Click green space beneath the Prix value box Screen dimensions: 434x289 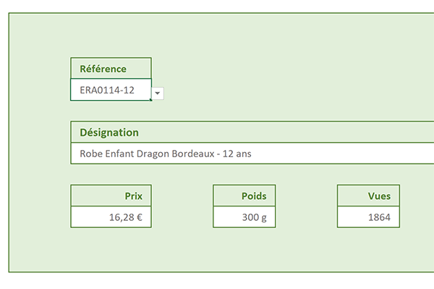point(111,249)
